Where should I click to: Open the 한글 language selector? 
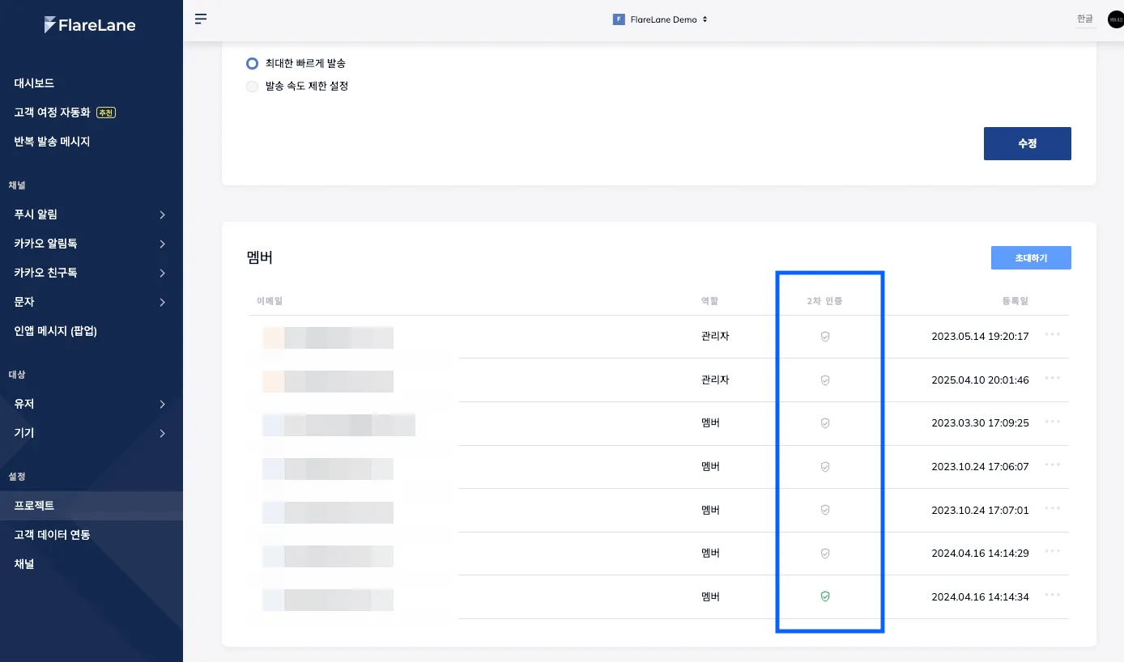click(1084, 19)
